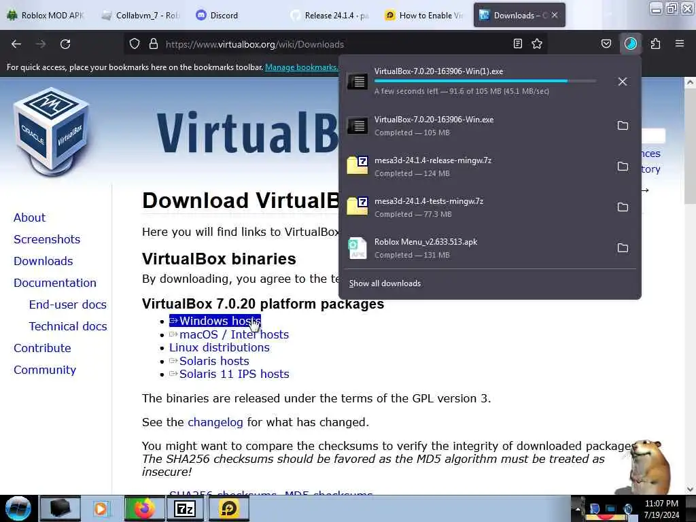Image resolution: width=696 pixels, height=522 pixels.
Task: Bookmark this page with the star icon
Action: [537, 43]
